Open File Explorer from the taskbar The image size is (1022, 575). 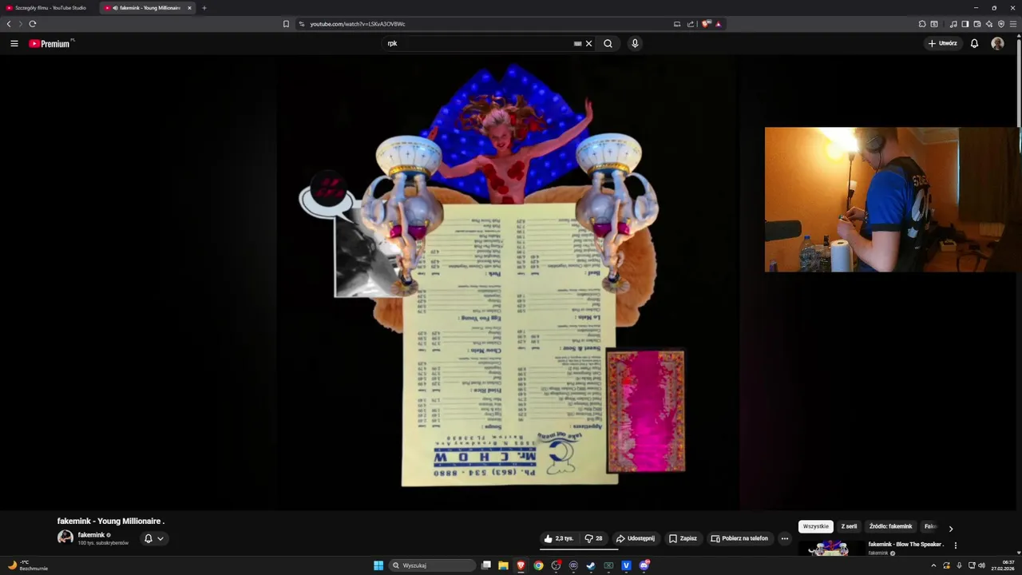pyautogui.click(x=503, y=565)
